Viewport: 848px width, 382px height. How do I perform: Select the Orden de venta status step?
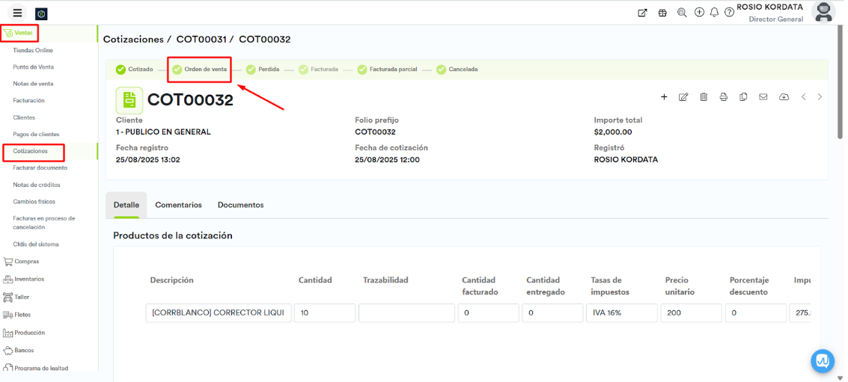pyautogui.click(x=200, y=70)
